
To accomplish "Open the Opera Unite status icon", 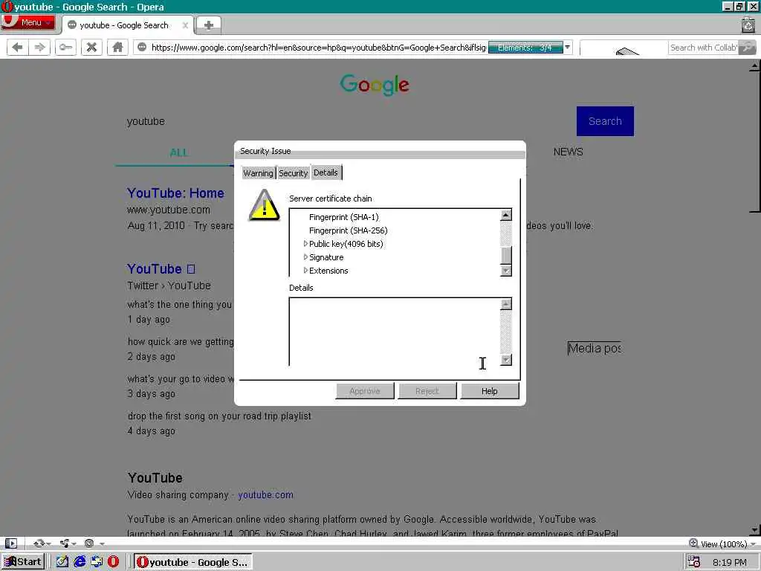I will 64,543.
